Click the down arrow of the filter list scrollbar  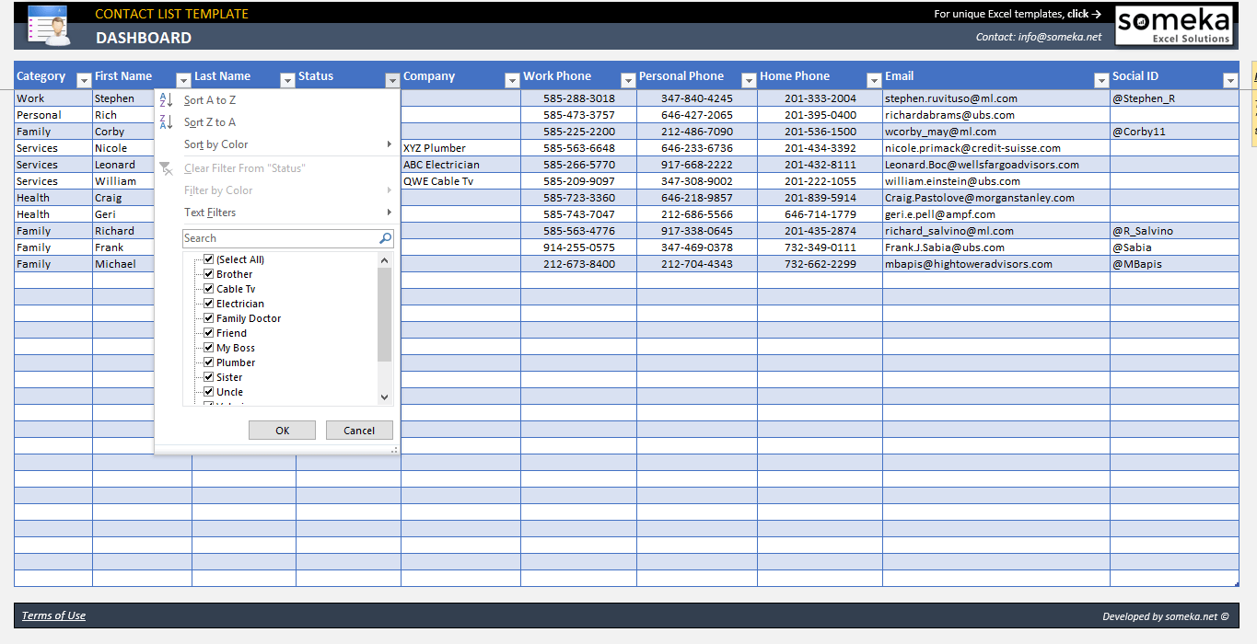[x=384, y=397]
